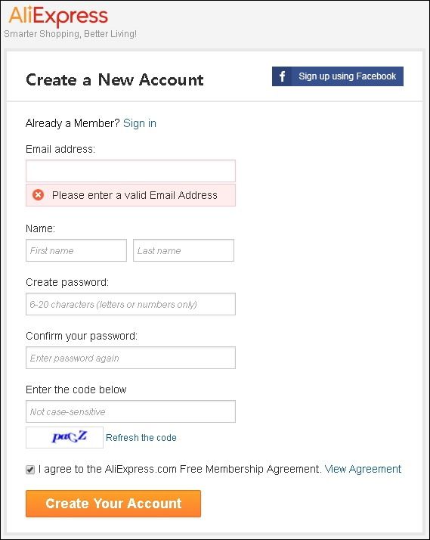
Task: Click the red error X icon
Action: 39,195
